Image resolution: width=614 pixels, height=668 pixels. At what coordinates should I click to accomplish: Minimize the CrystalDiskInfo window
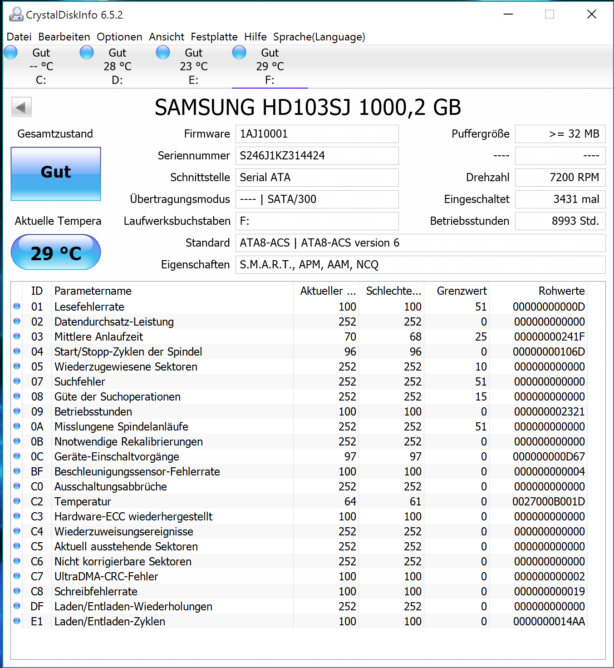coord(508,15)
